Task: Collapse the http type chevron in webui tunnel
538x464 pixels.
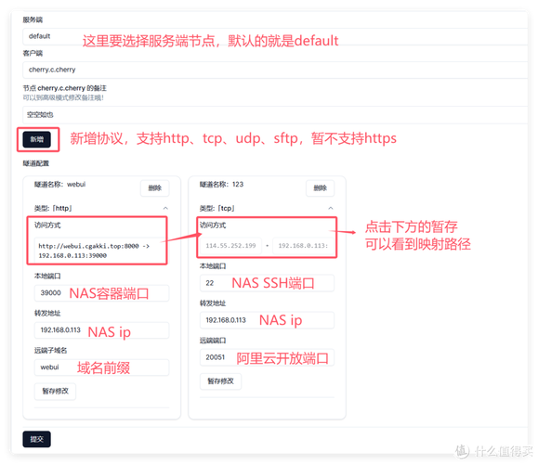Action: (x=165, y=208)
